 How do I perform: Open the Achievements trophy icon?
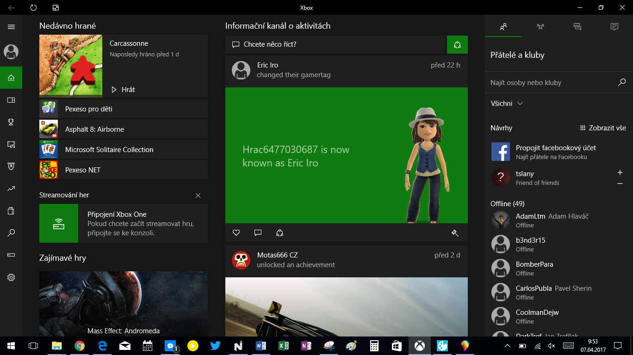(x=11, y=122)
